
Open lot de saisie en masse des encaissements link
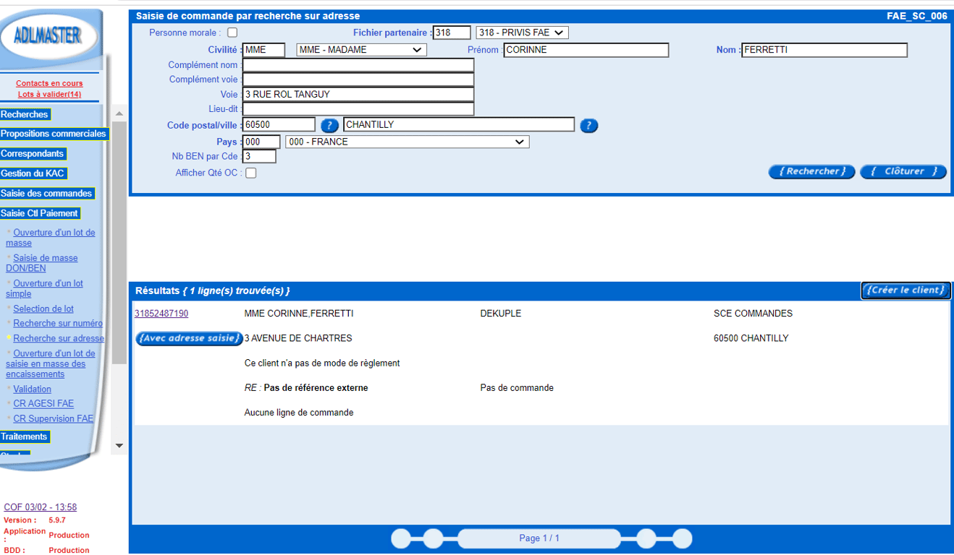click(x=51, y=363)
